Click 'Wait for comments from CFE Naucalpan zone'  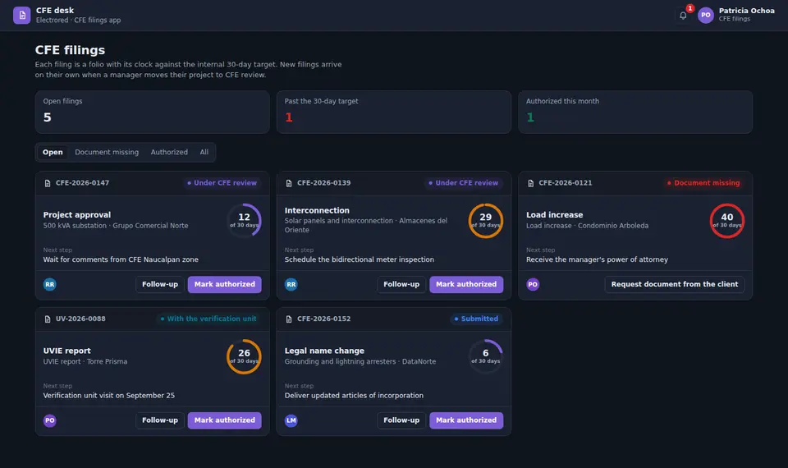[x=121, y=260]
